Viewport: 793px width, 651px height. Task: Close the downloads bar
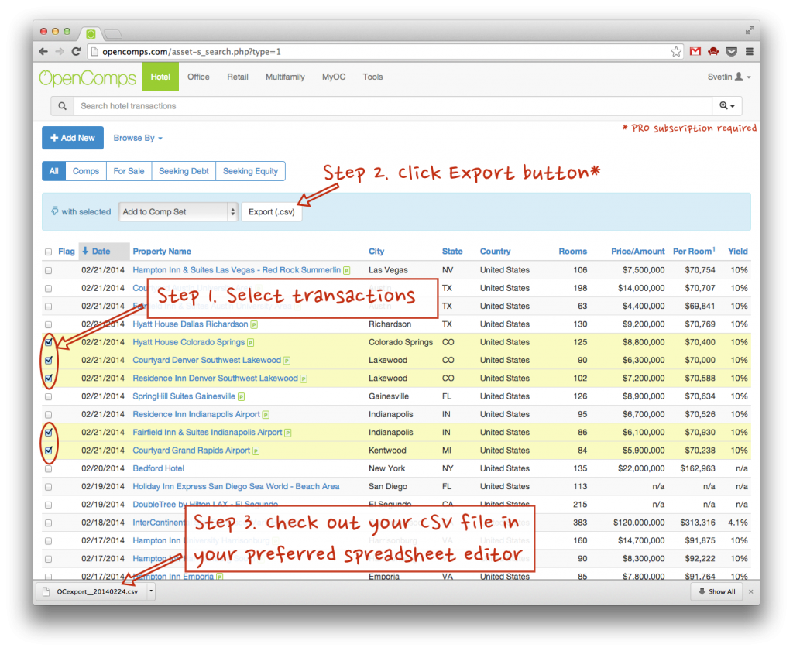[750, 591]
